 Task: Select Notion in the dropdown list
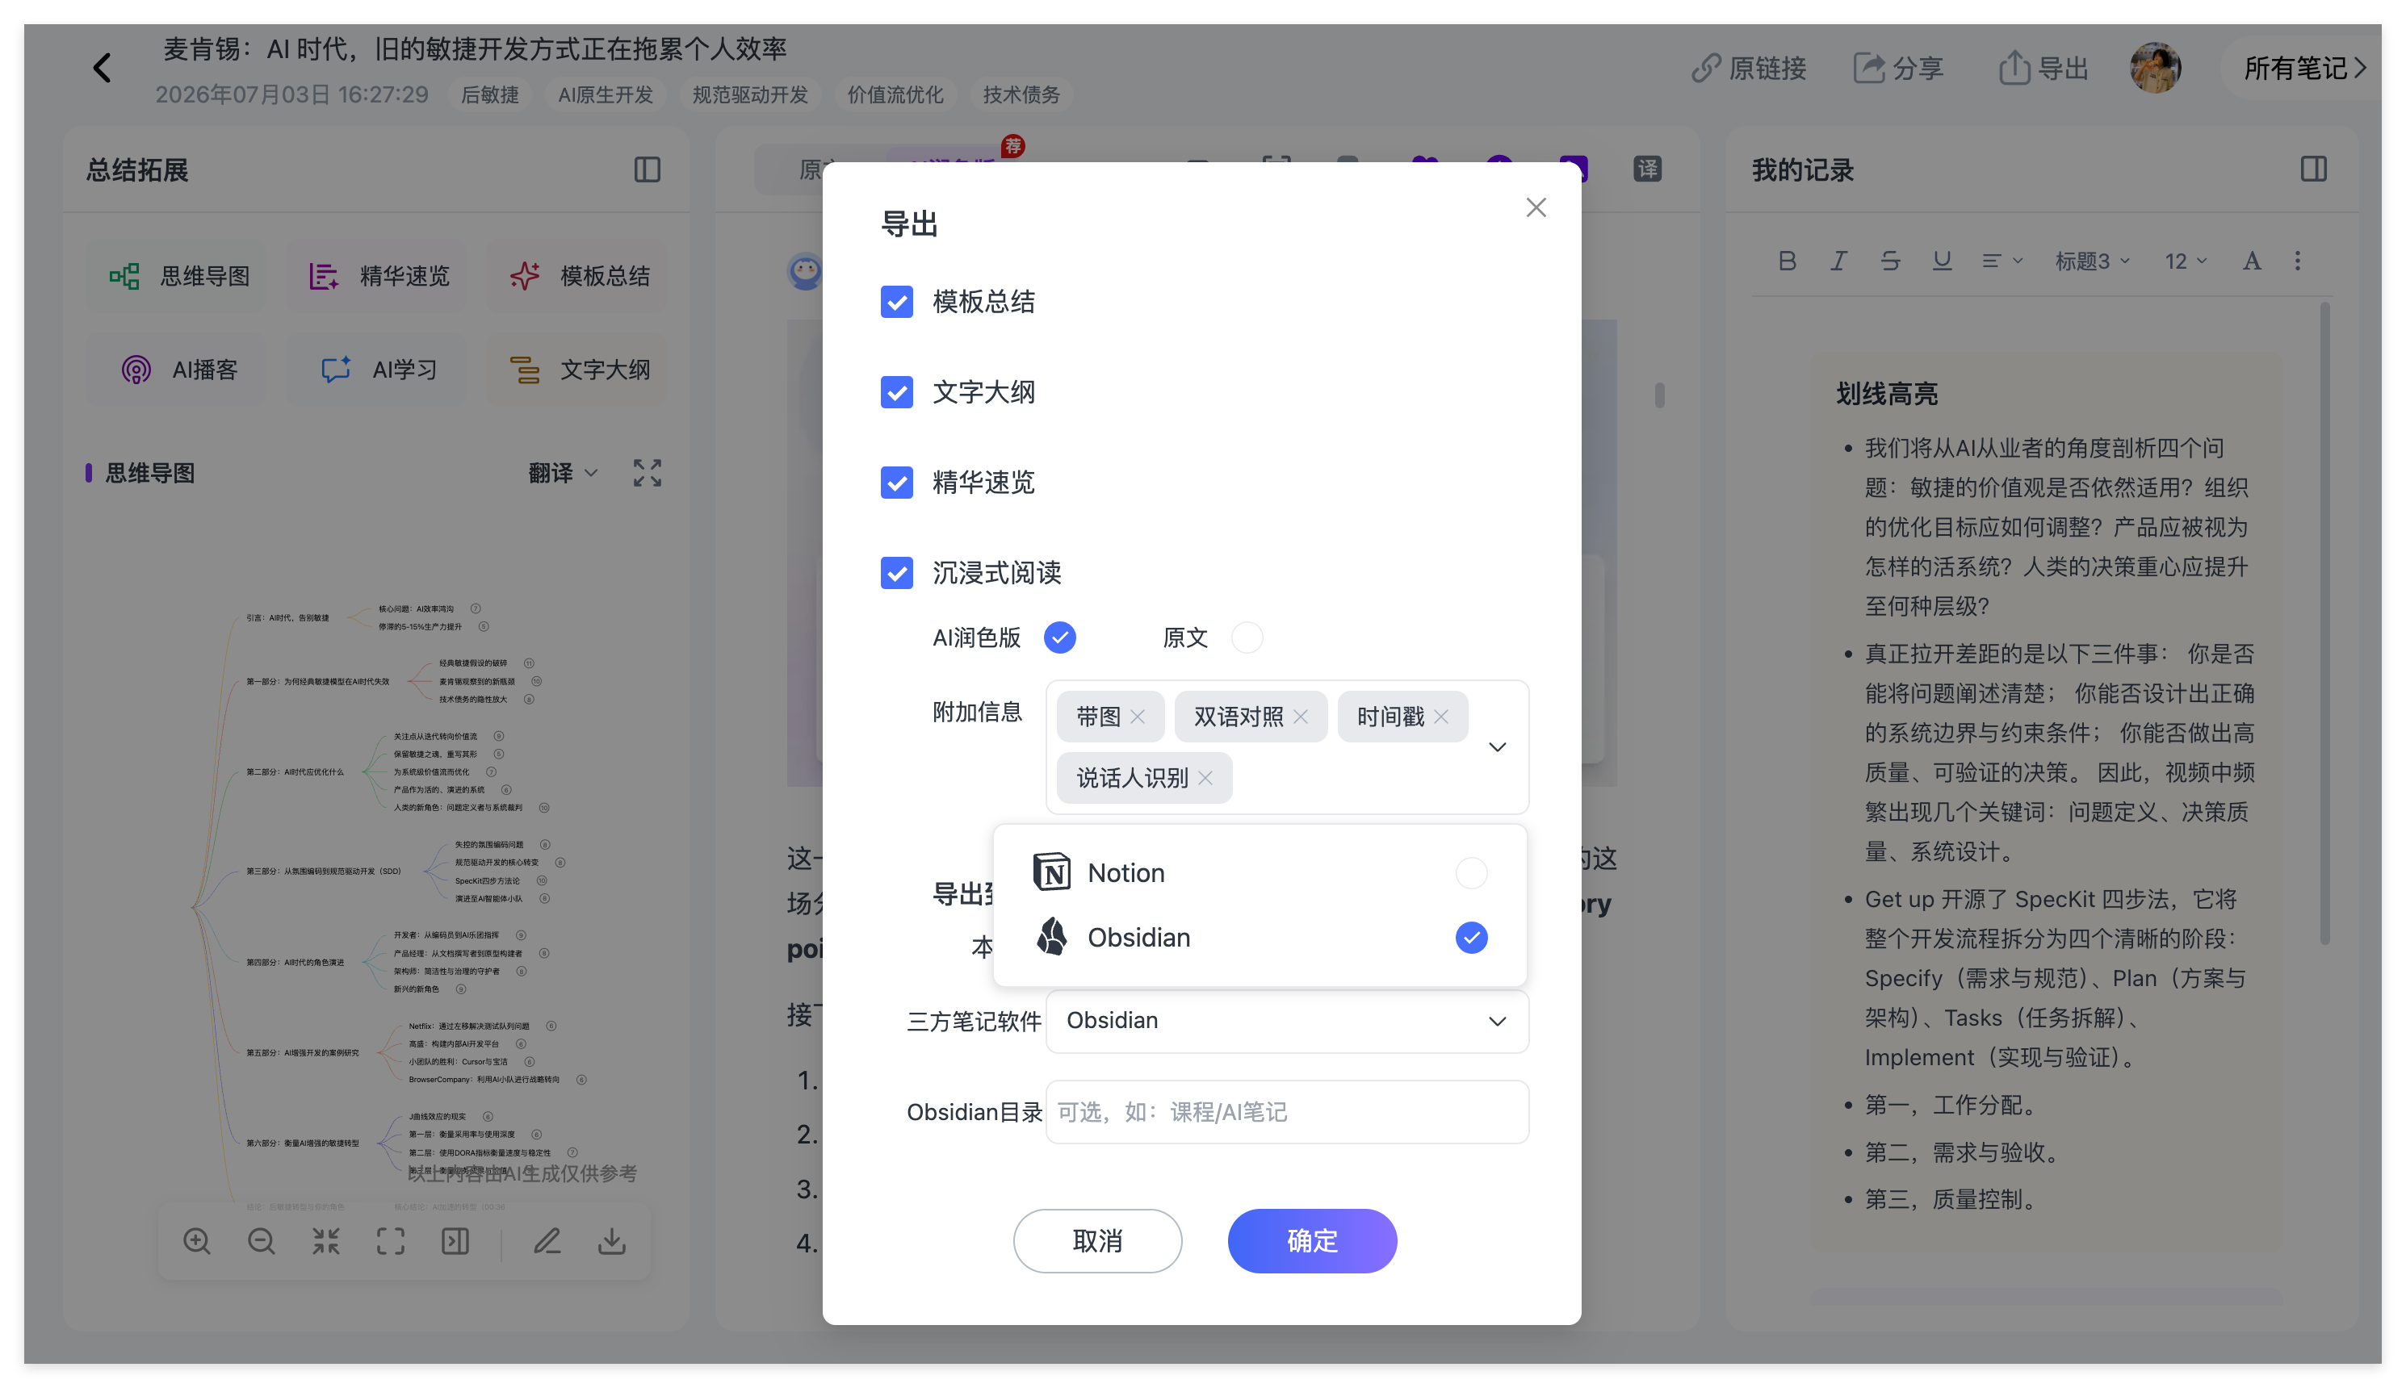1260,872
